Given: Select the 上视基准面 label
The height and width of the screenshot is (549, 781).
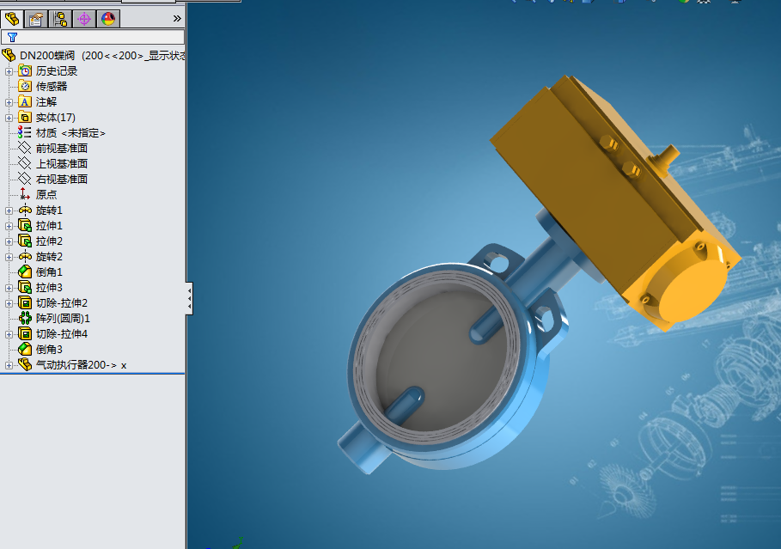Looking at the screenshot, I should (62, 164).
